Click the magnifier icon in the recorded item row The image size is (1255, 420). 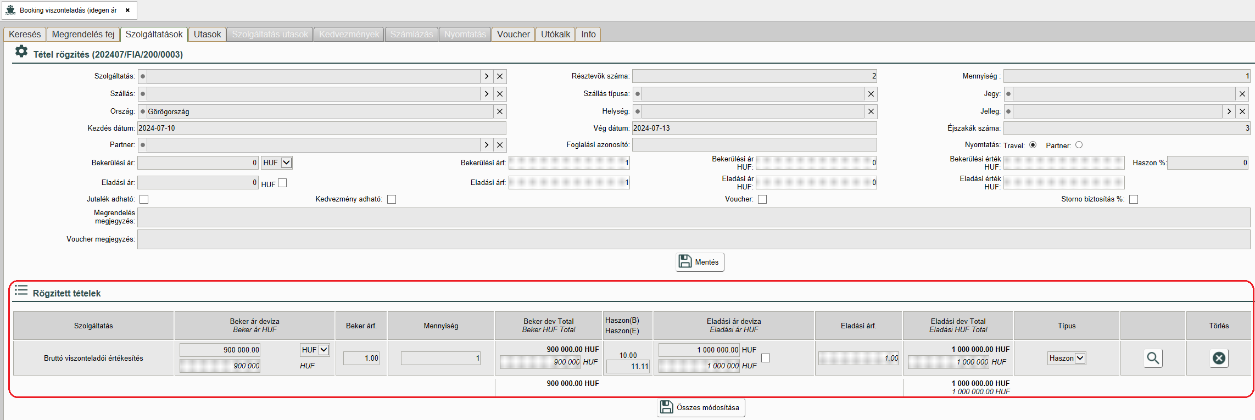pyautogui.click(x=1153, y=359)
